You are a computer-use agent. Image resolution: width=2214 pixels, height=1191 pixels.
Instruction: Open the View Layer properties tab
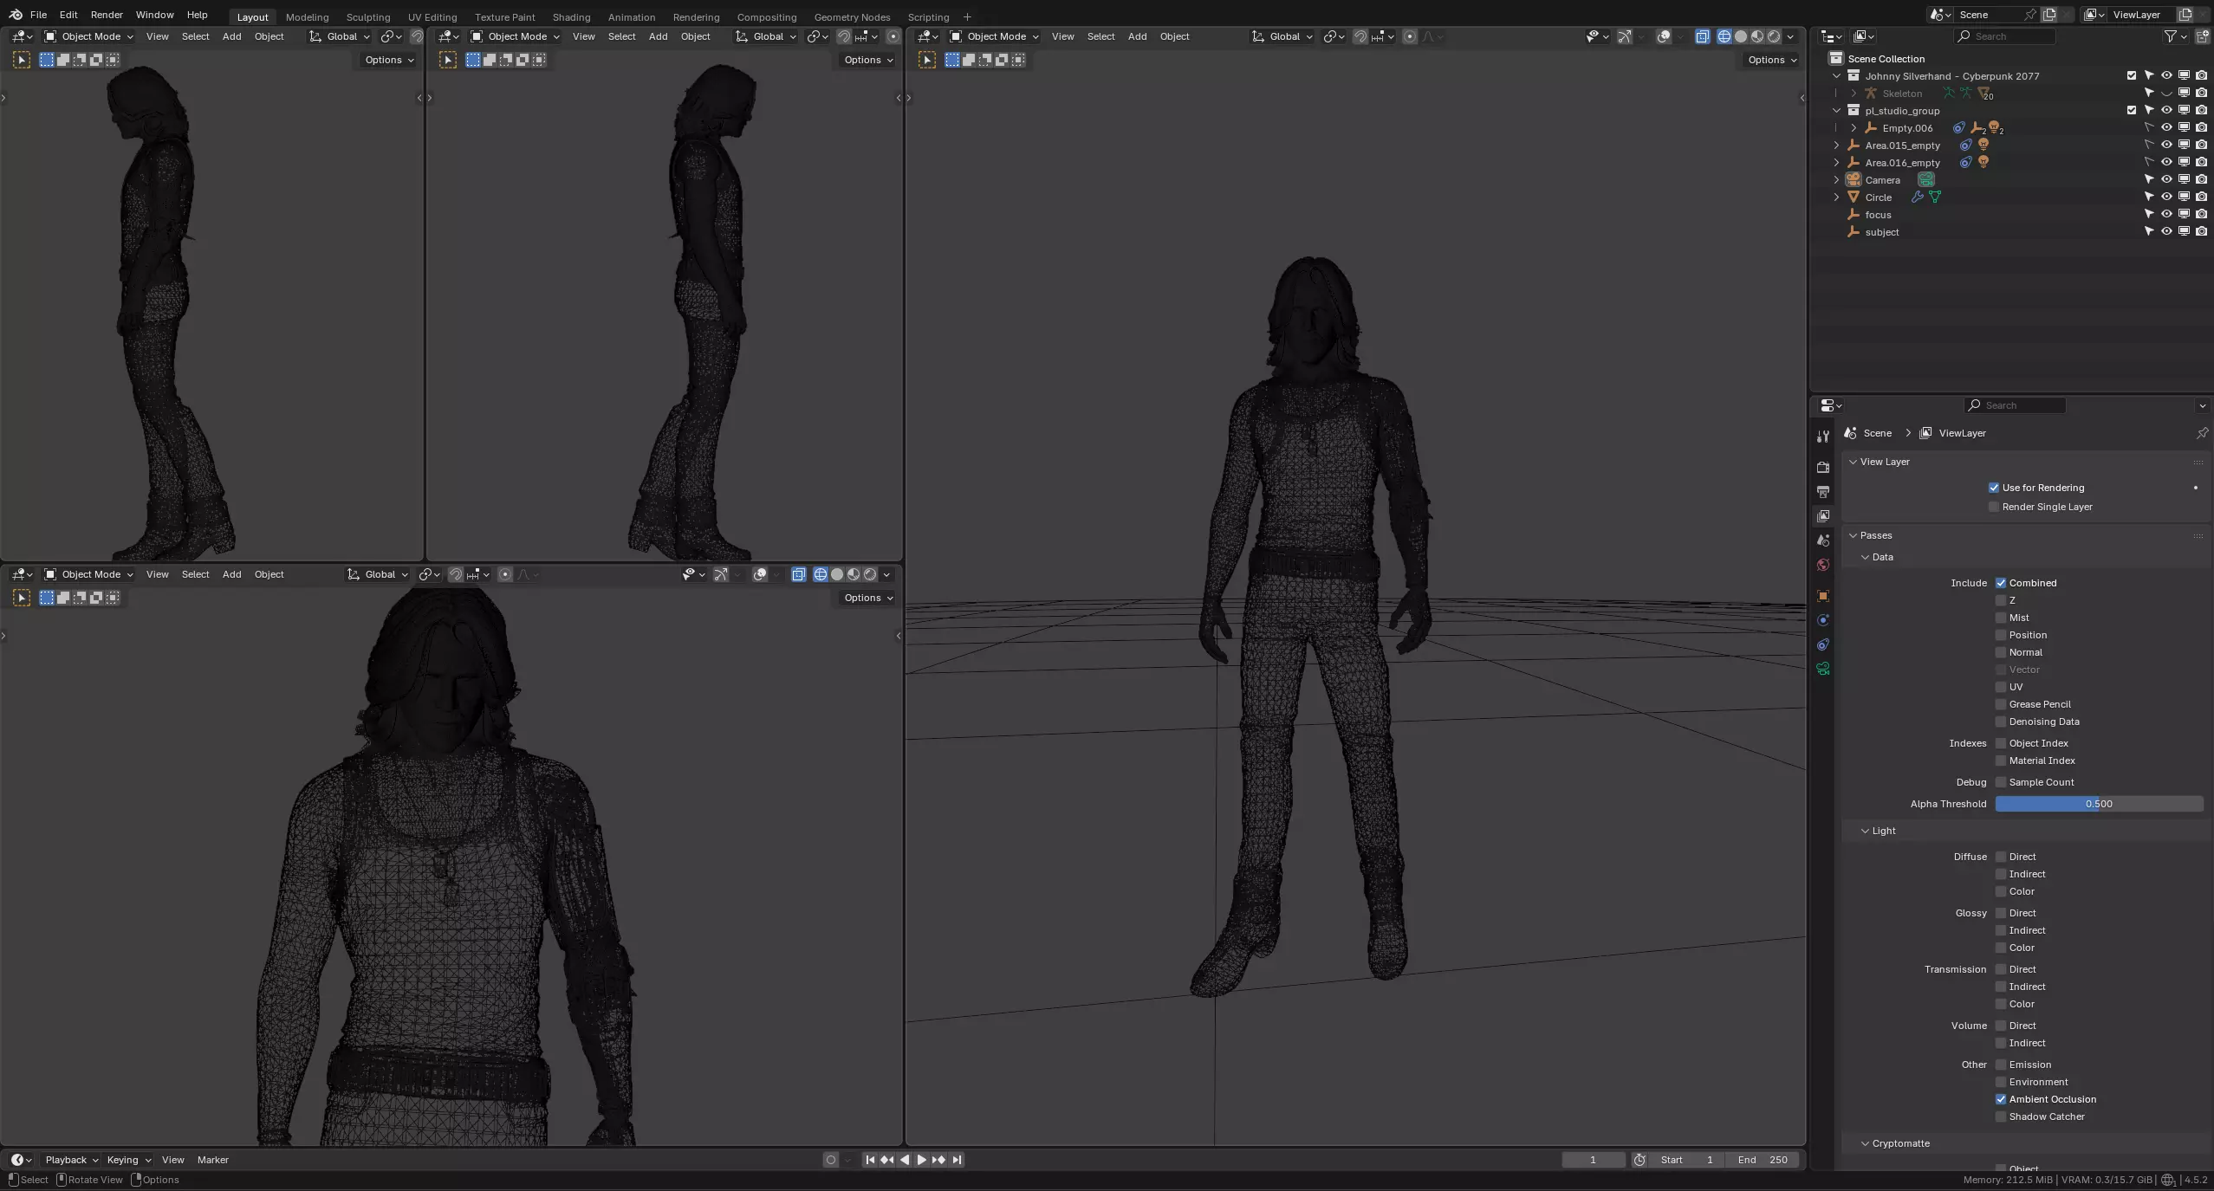(1823, 516)
